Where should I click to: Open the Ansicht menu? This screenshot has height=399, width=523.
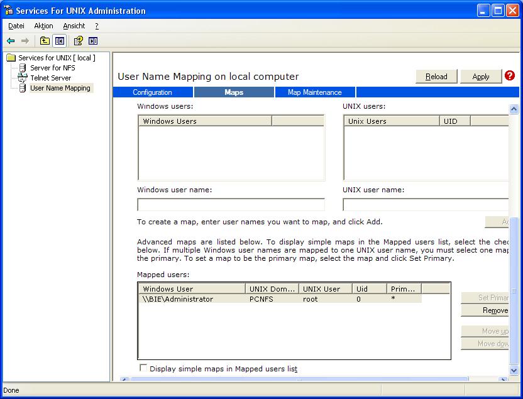click(74, 26)
